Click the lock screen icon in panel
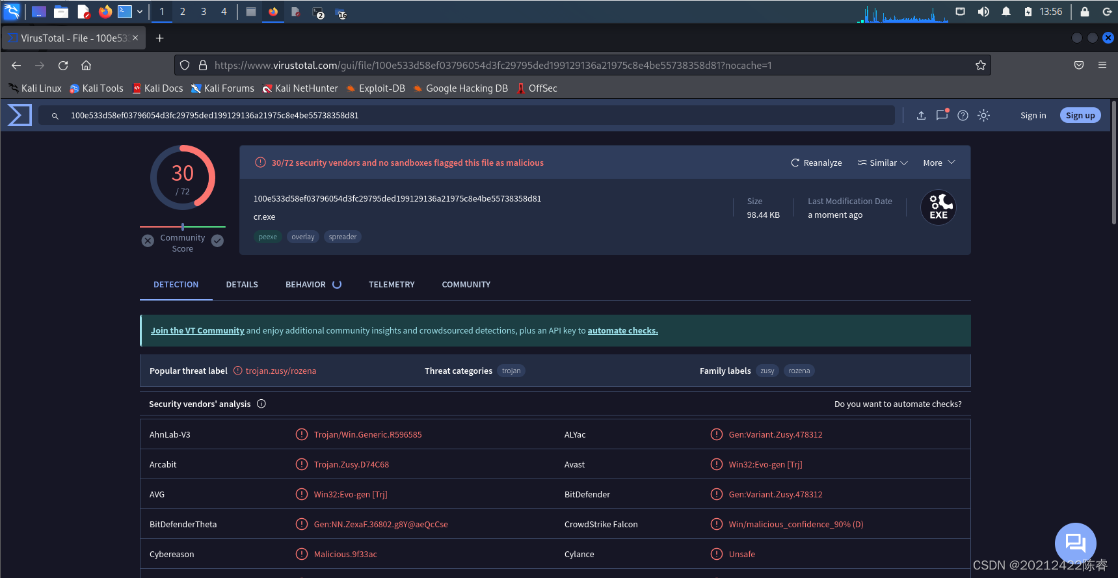 click(1085, 12)
